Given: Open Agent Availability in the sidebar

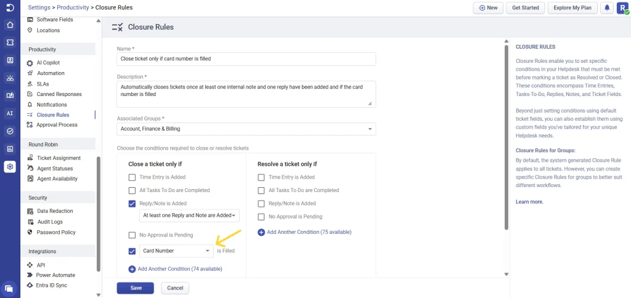Looking at the screenshot, I should (57, 179).
